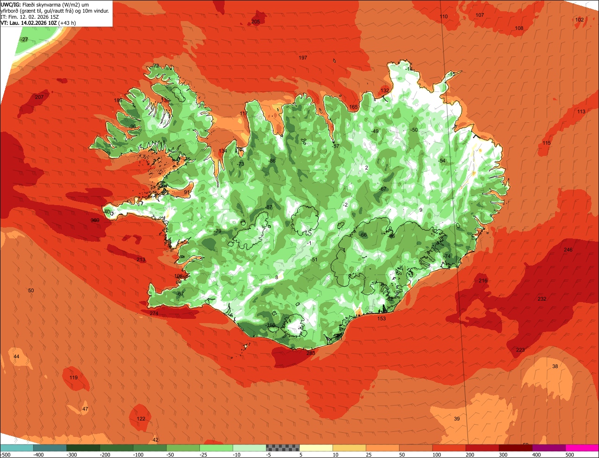
Task: Click the map value 213
Action: point(141,260)
